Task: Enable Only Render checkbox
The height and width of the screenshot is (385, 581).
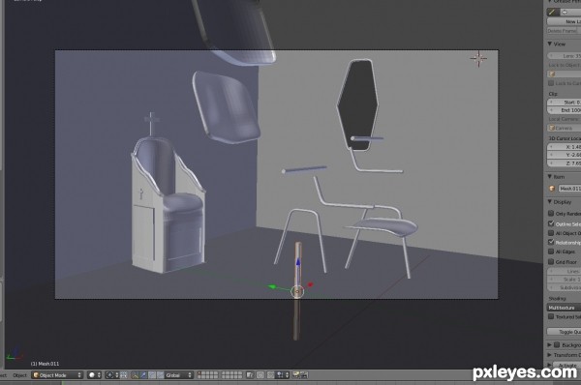Action: 551,214
